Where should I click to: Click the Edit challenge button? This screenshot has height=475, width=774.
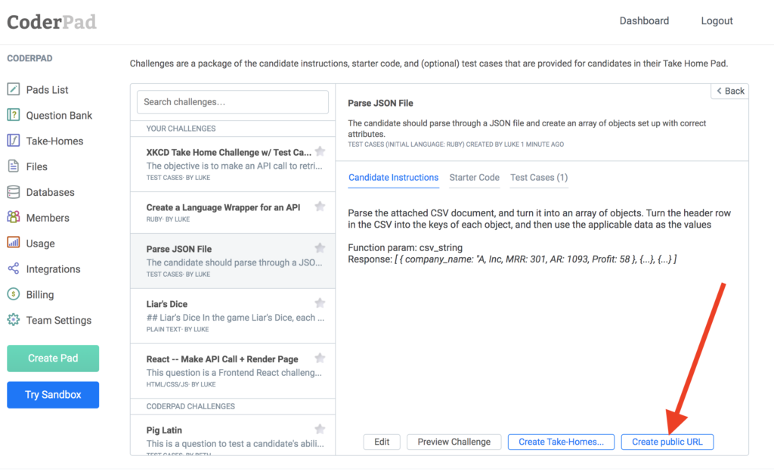382,442
